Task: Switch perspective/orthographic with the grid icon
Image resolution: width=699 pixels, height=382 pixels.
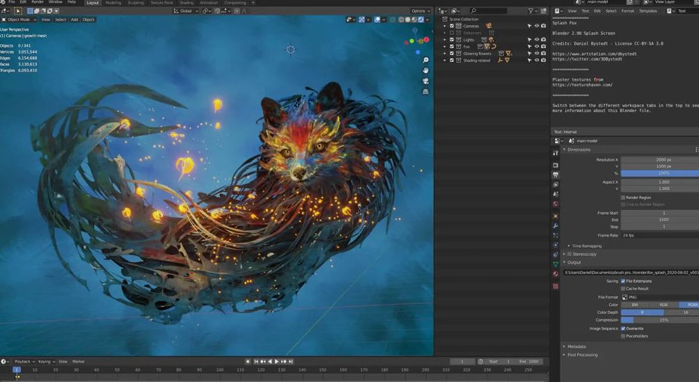Action: 425,91
